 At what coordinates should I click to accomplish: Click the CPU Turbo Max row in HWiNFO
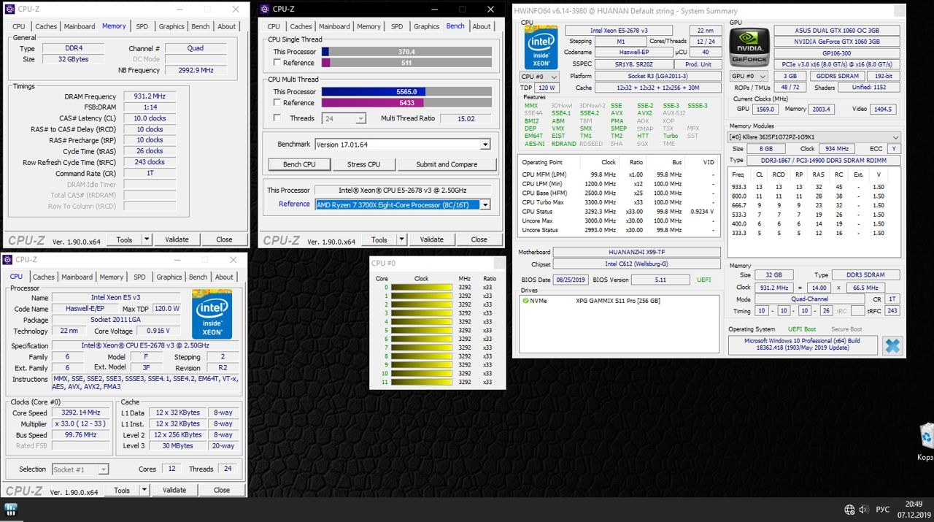(619, 202)
